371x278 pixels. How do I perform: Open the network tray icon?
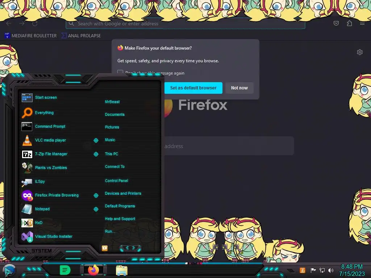[322, 270]
